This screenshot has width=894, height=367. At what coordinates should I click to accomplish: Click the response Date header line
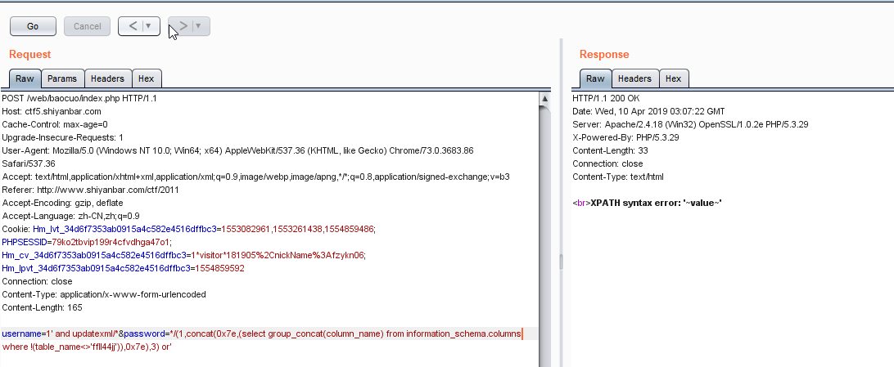[x=649, y=111]
